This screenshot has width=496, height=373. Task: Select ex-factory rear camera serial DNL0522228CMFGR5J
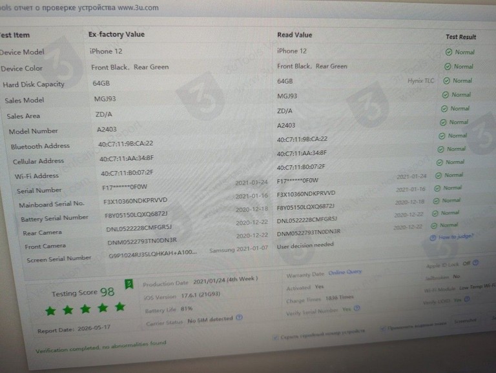139,228
